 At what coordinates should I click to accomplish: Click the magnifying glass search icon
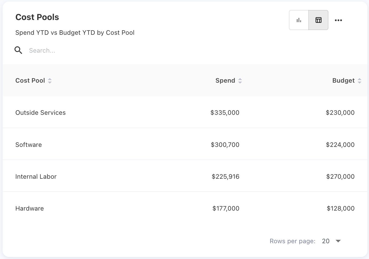pos(18,50)
